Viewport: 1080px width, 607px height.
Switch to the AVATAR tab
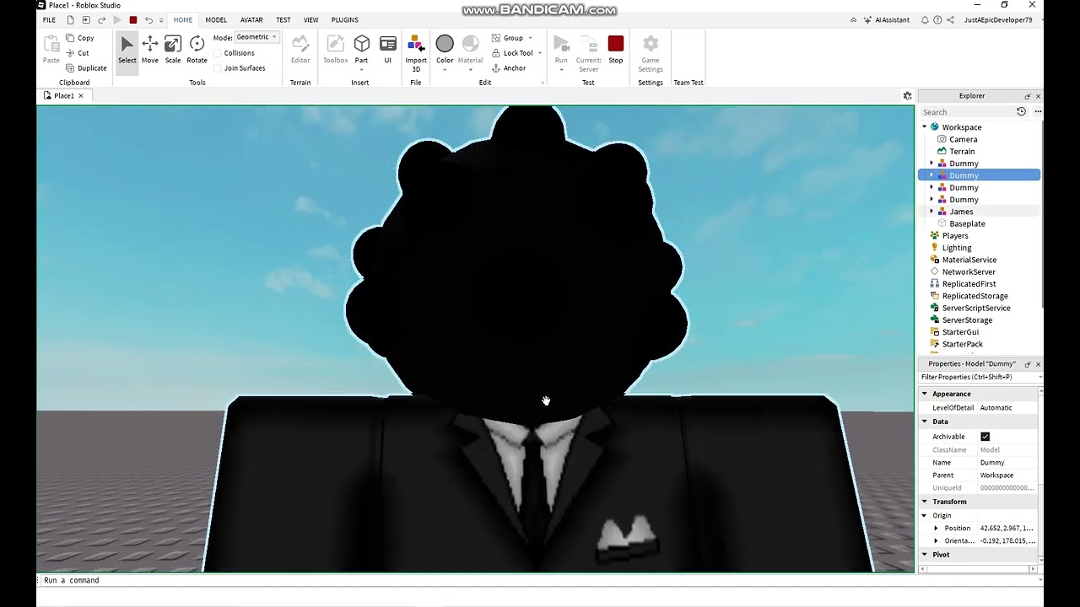[251, 19]
